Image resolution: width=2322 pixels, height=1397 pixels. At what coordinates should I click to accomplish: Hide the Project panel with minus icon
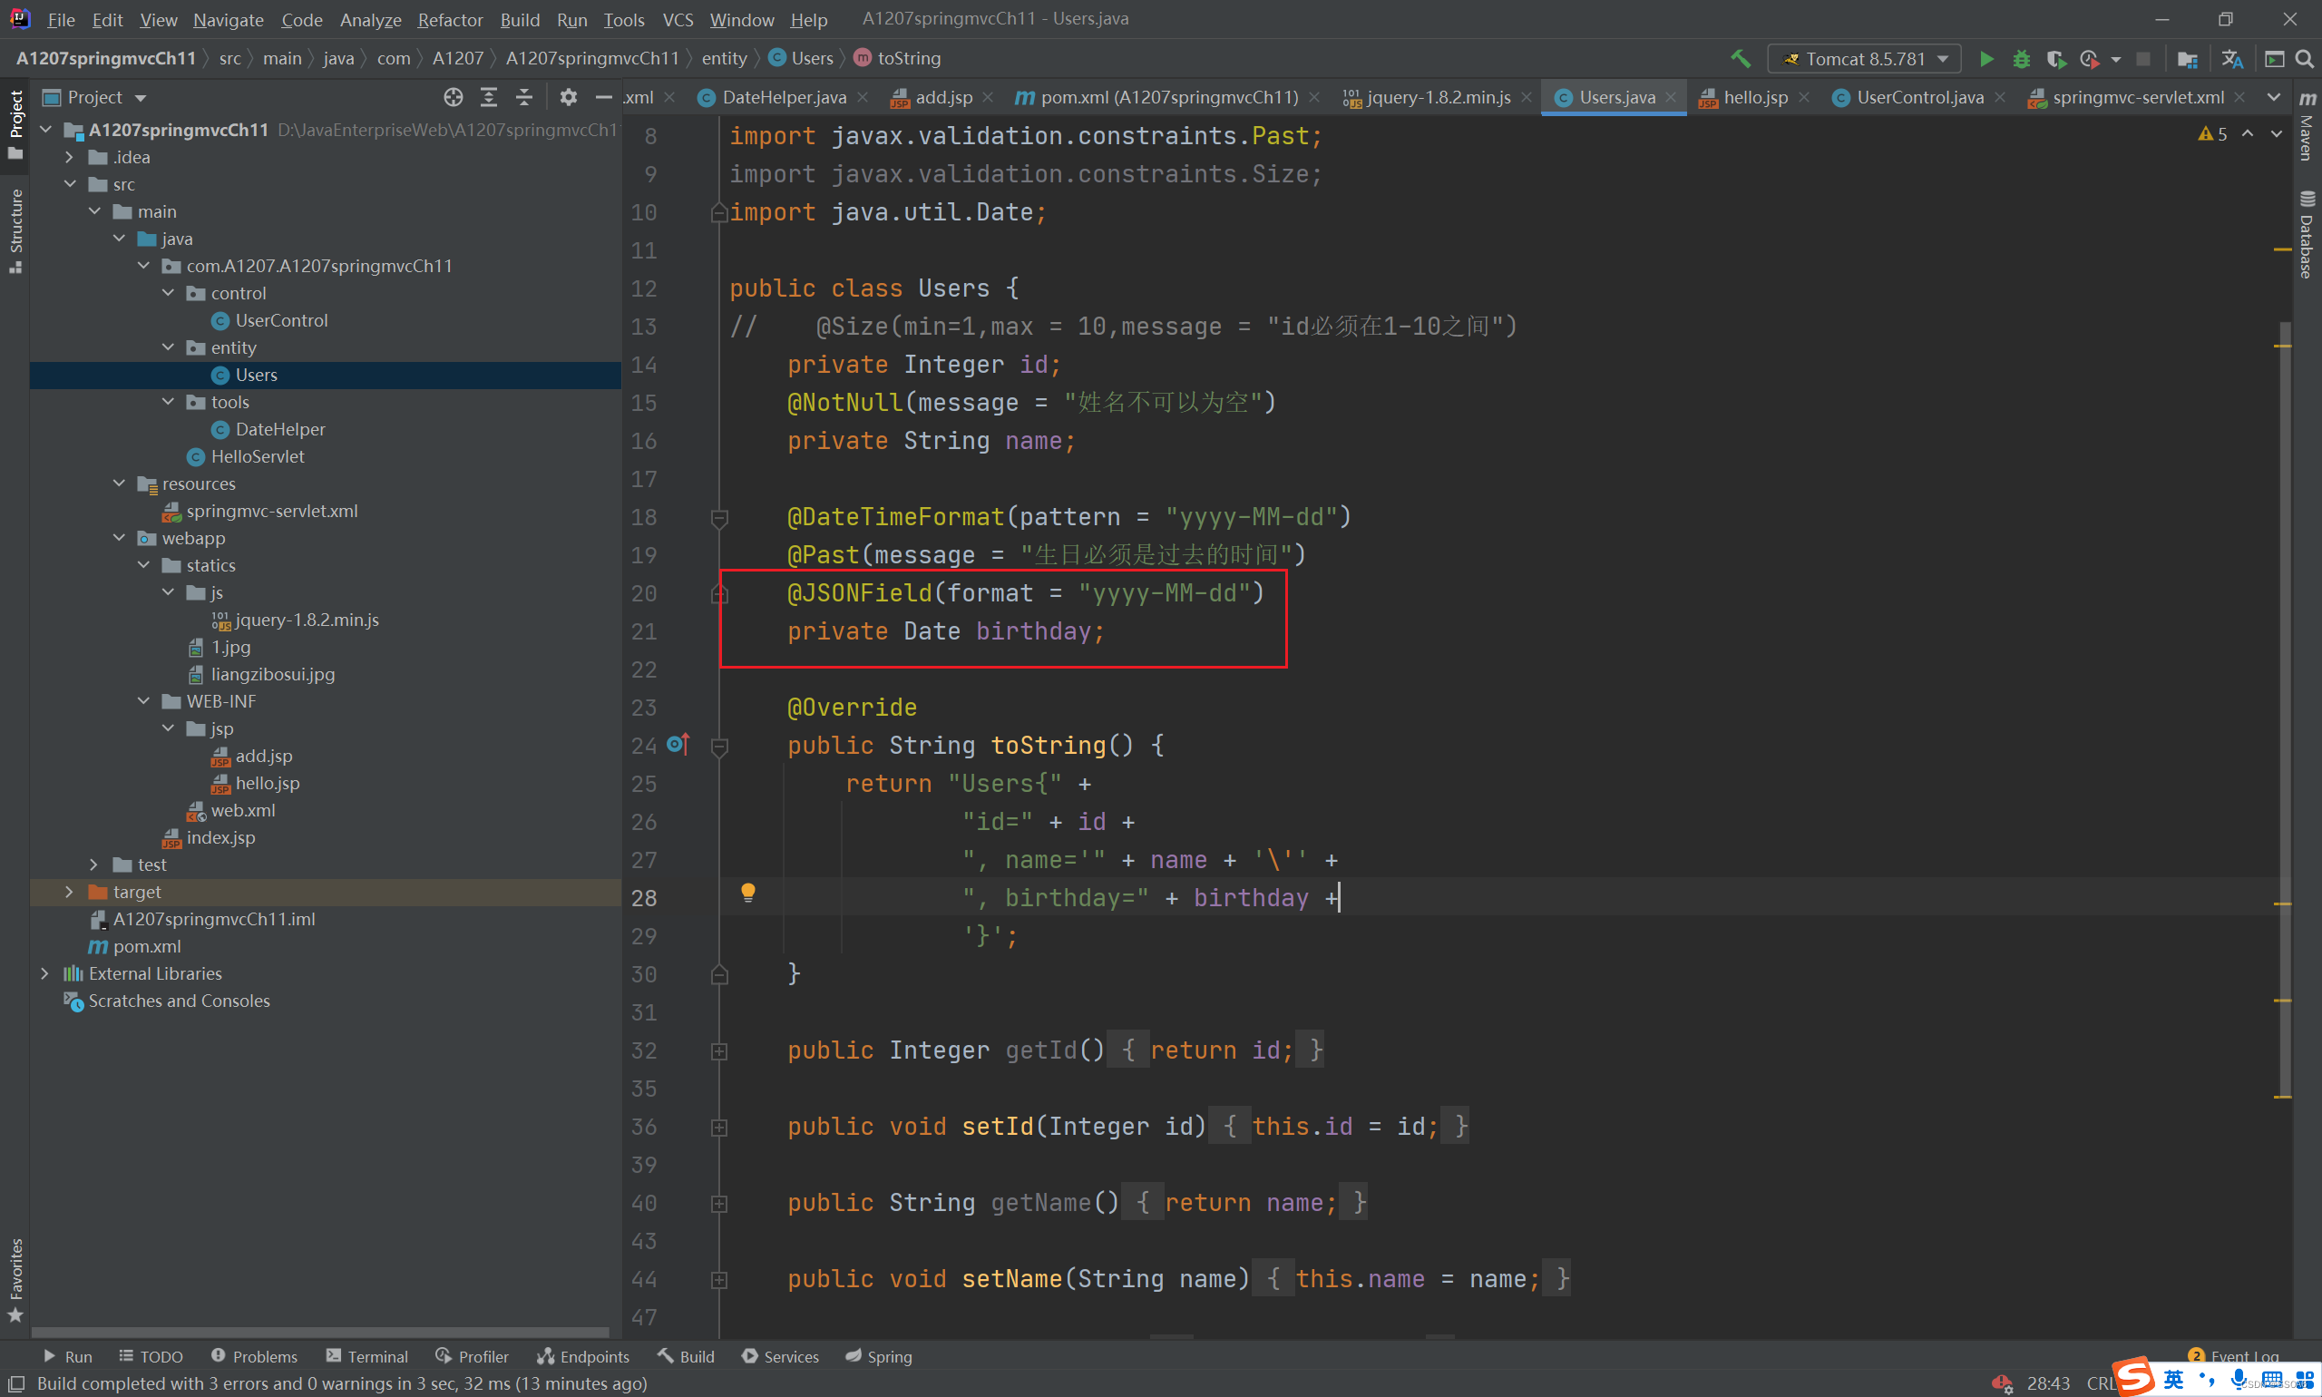(603, 97)
